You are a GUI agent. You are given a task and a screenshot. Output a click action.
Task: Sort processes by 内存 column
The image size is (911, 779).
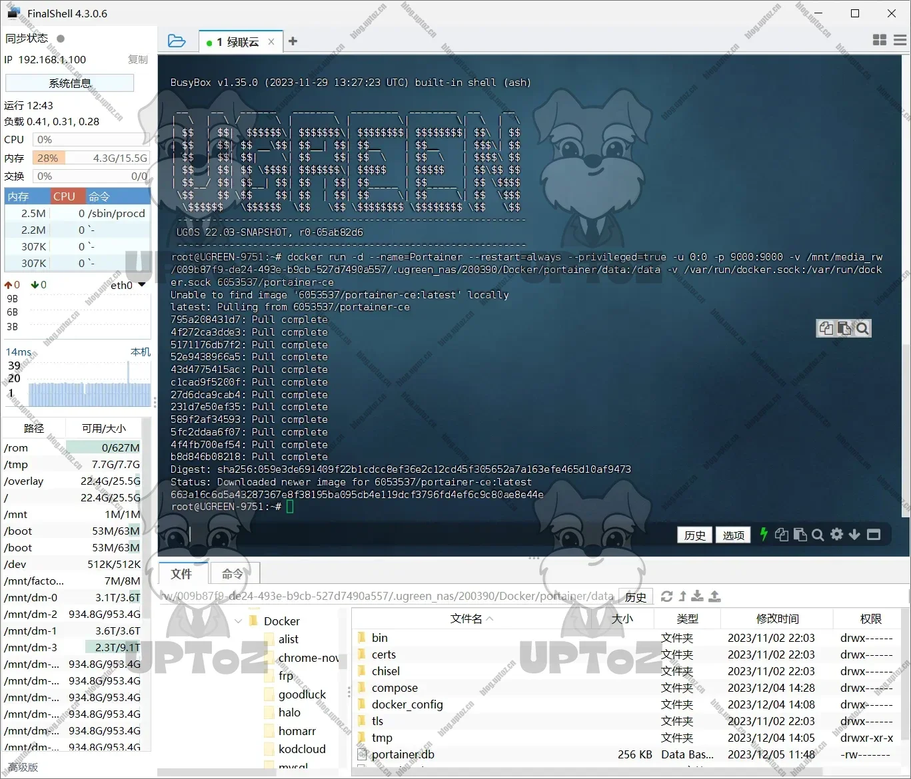[27, 196]
